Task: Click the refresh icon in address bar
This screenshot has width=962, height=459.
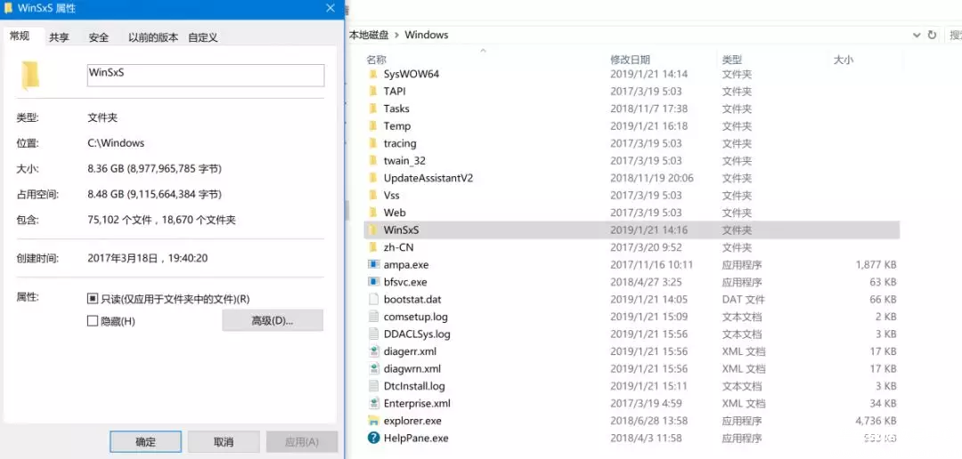Action: click(932, 35)
